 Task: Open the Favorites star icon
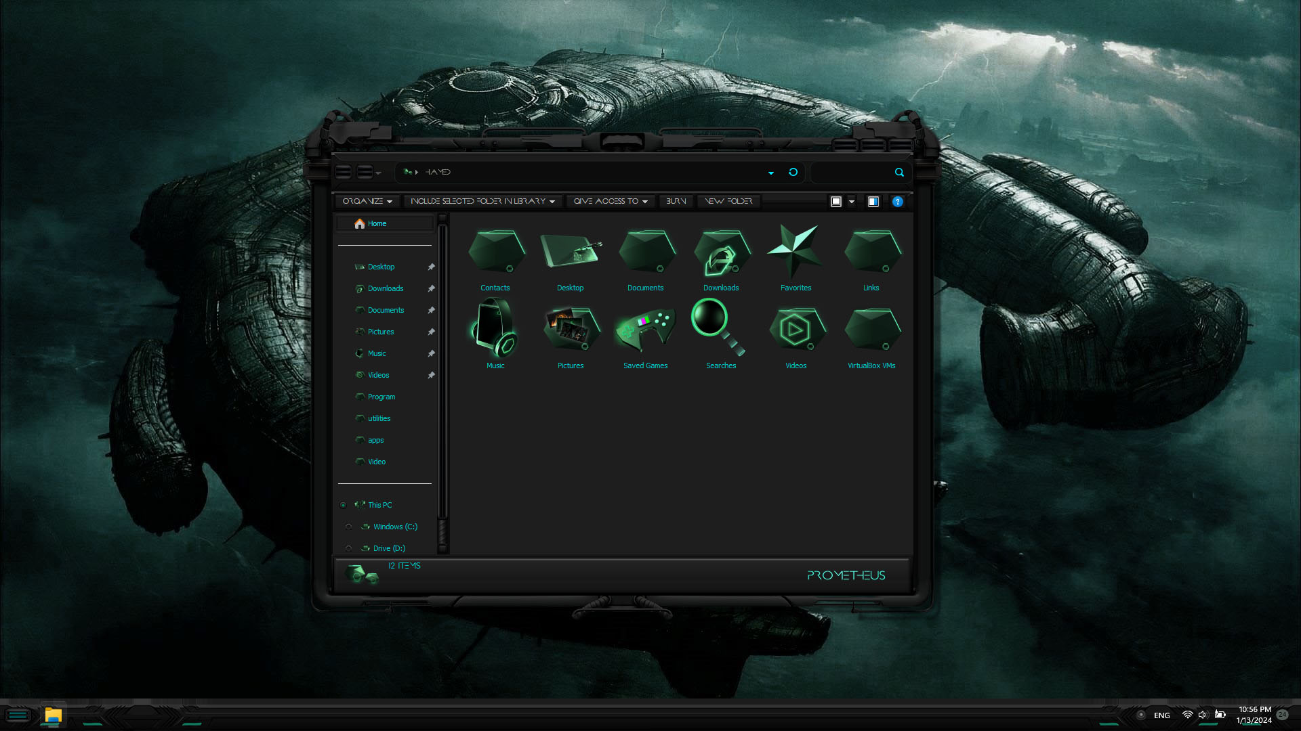coord(796,252)
